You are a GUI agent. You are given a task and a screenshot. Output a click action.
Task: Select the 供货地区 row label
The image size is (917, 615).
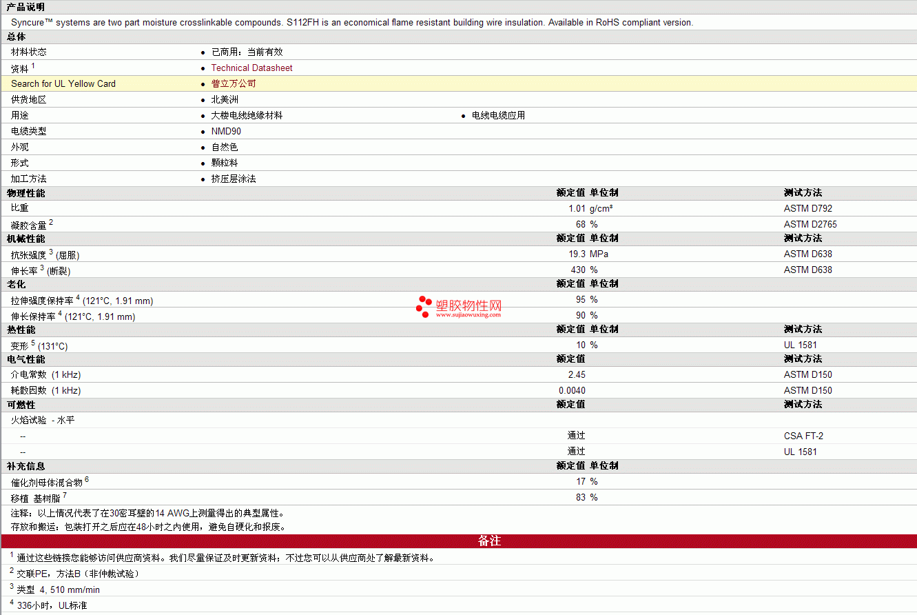pos(29,99)
